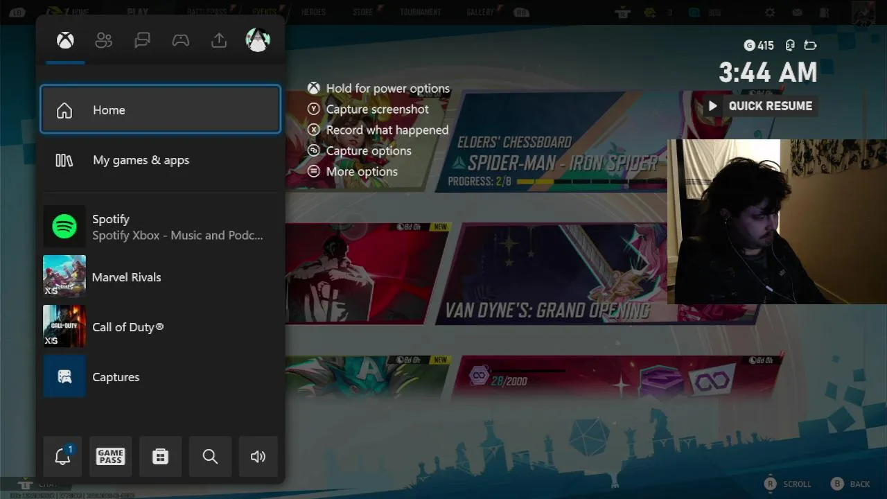Click the Y button icon beside Capture screenshot
Screen dimensions: 887x499
click(x=314, y=110)
